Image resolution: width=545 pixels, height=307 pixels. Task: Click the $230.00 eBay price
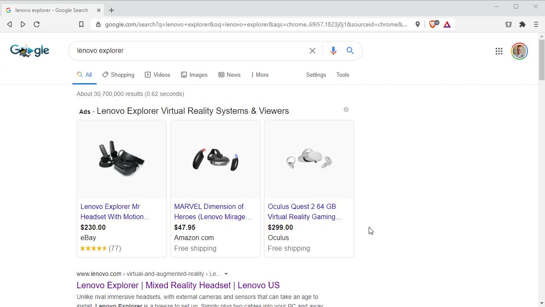click(93, 227)
